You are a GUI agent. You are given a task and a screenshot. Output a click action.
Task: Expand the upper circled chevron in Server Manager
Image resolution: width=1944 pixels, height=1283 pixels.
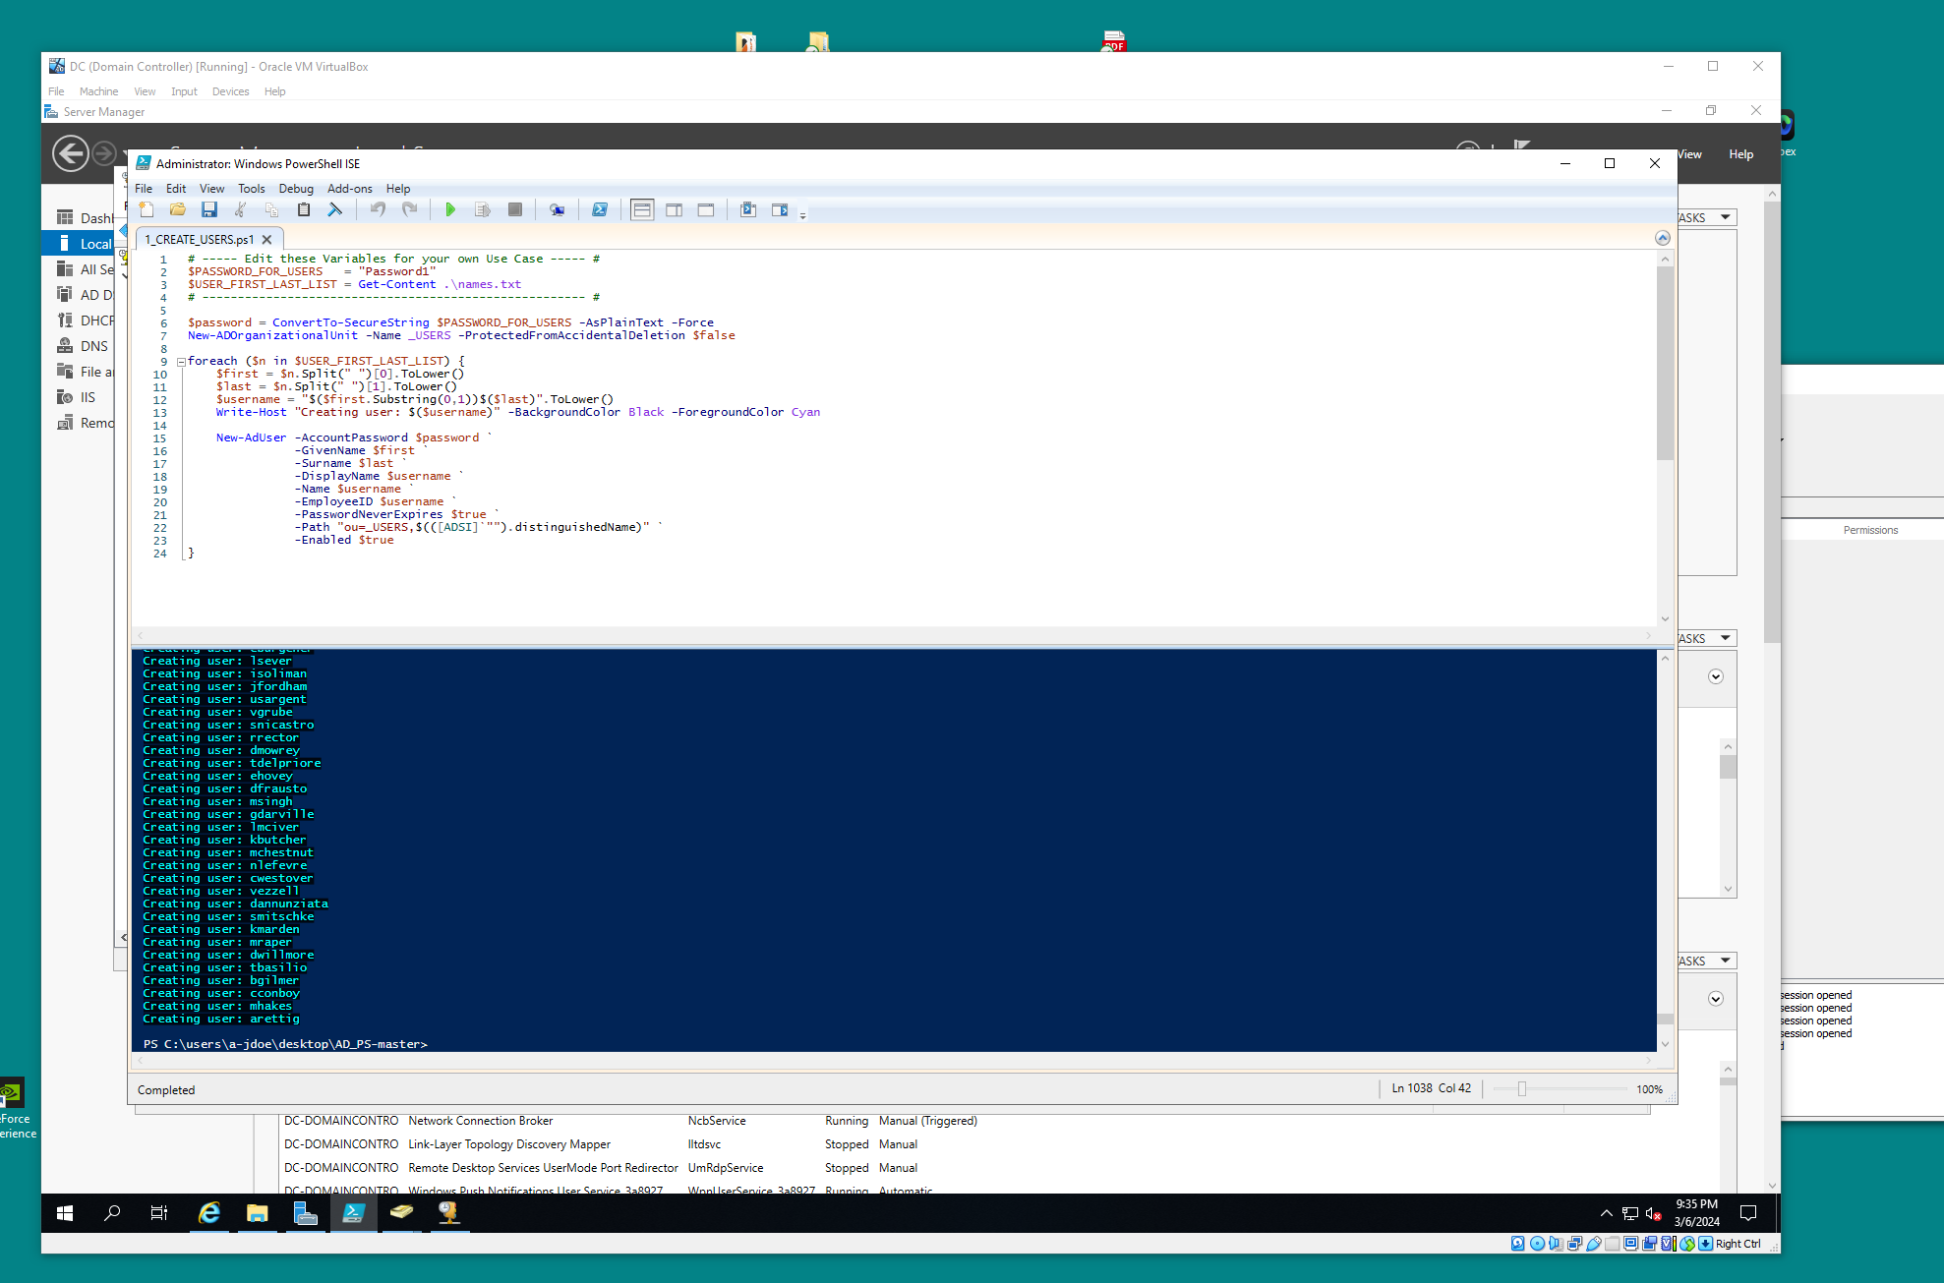tap(1716, 676)
